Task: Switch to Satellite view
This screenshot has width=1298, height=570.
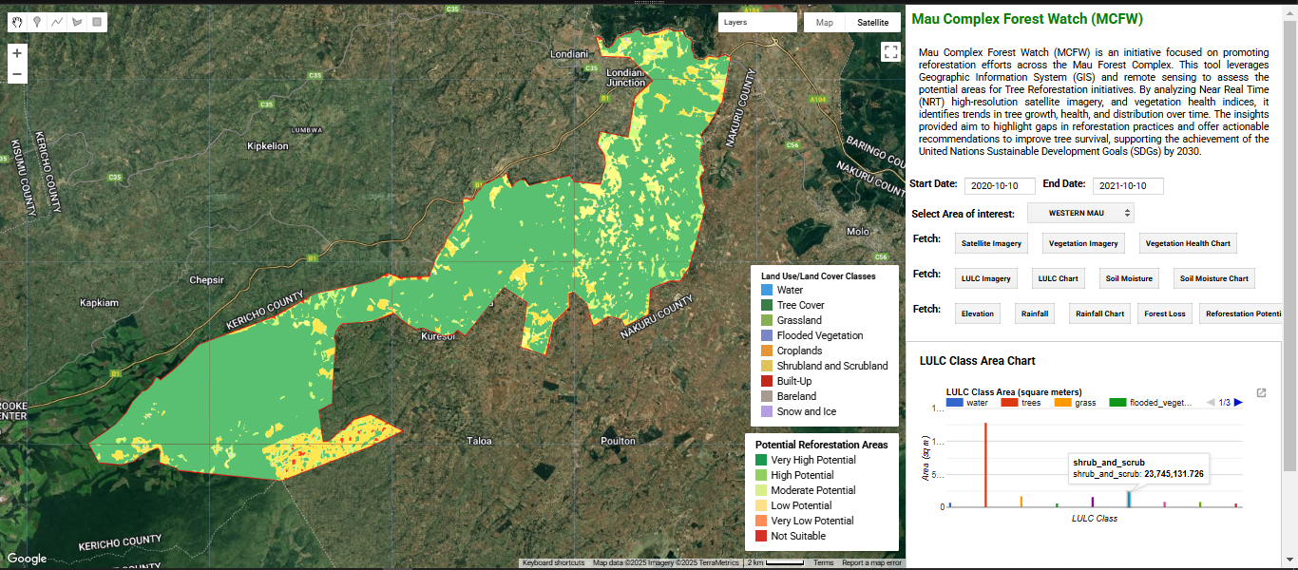Action: [872, 22]
